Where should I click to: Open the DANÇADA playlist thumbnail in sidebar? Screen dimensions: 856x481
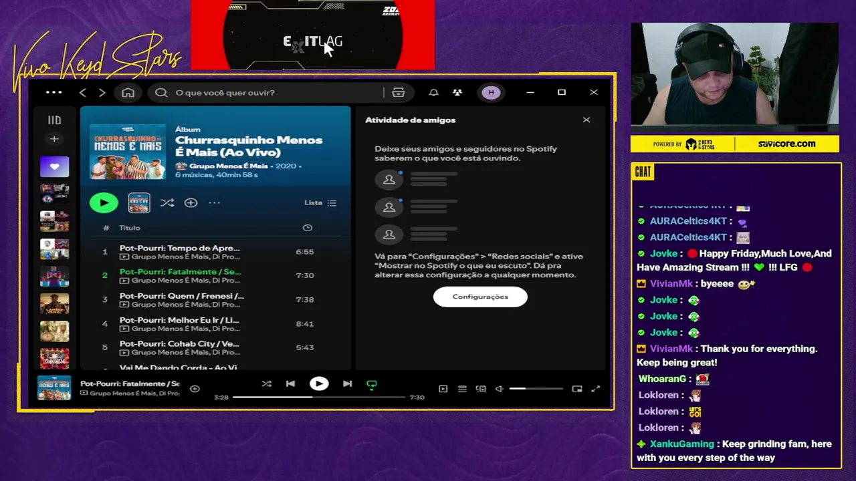click(x=54, y=358)
